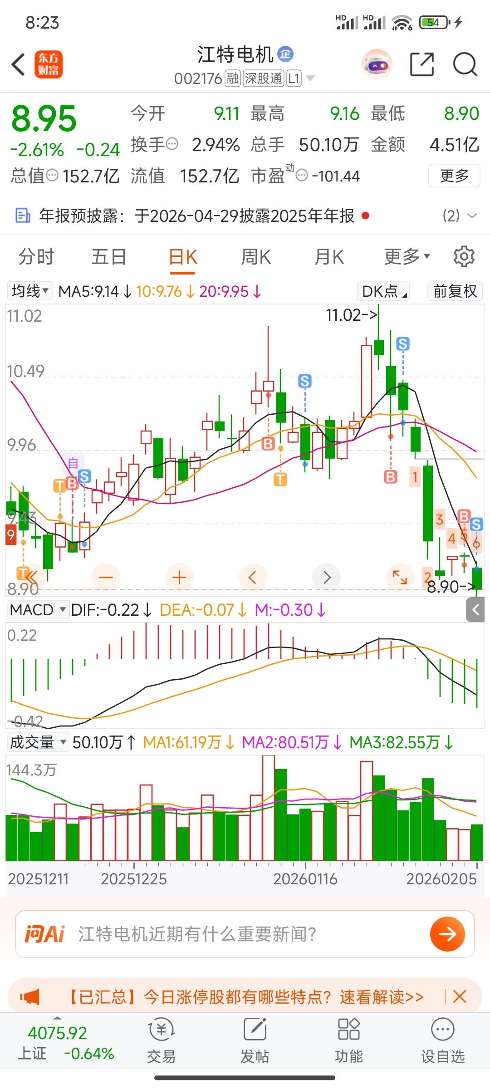The height and width of the screenshot is (1089, 490).
Task: Tap the info icon beside 总值
Action: tap(53, 175)
